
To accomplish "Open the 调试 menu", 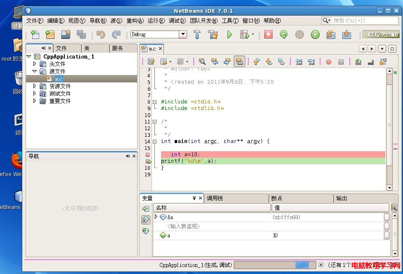I will tap(177, 21).
